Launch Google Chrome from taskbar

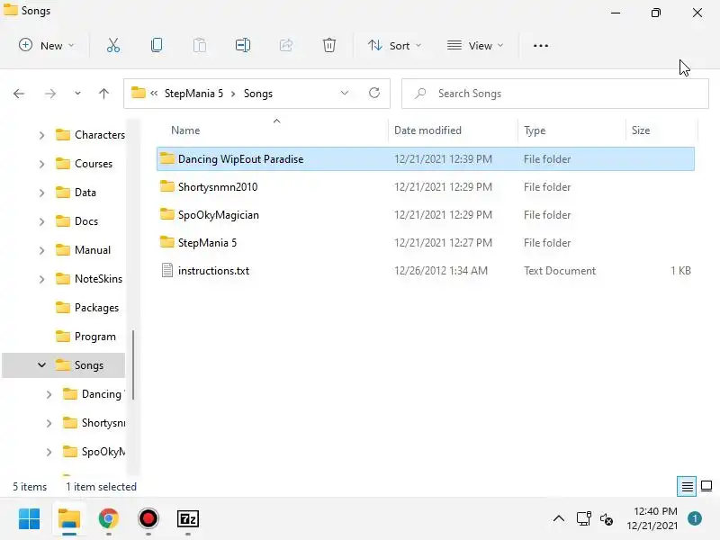point(108,519)
